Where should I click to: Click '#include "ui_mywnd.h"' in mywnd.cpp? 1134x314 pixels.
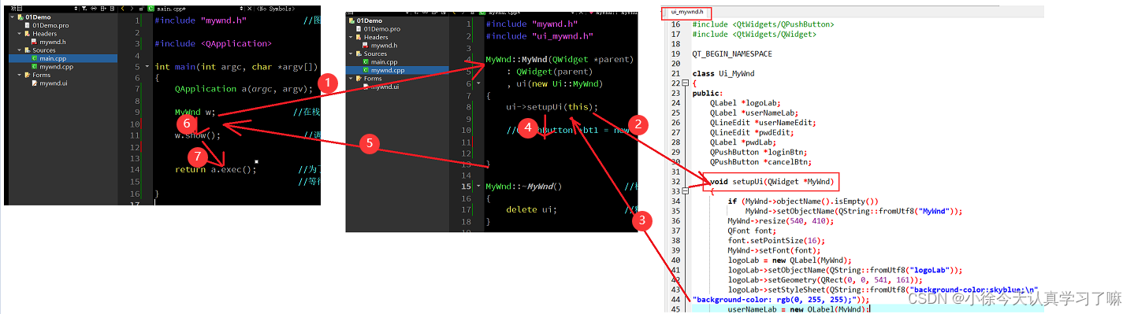(x=540, y=36)
